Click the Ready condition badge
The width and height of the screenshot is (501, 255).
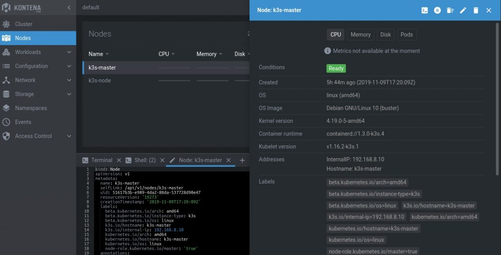click(336, 69)
